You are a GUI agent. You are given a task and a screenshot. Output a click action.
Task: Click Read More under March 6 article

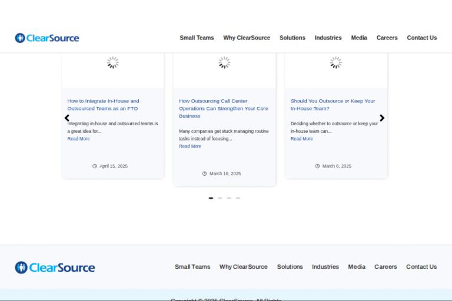tap(301, 139)
